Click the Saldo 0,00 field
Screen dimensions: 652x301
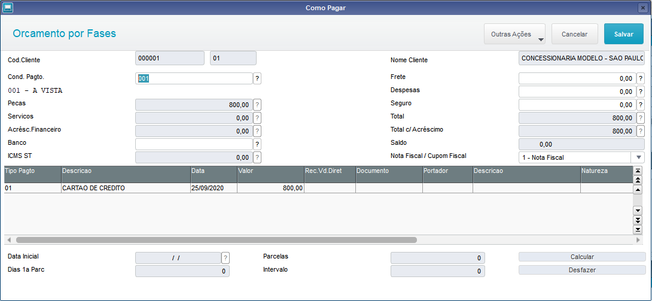(582, 144)
